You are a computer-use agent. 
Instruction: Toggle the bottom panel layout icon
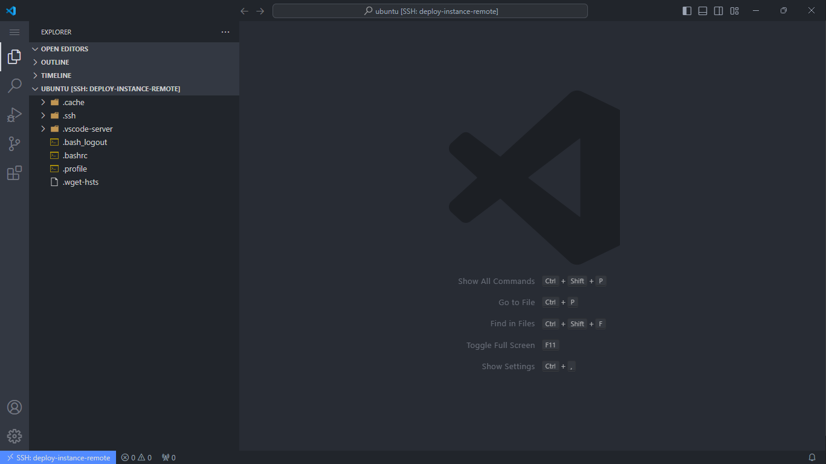click(703, 11)
